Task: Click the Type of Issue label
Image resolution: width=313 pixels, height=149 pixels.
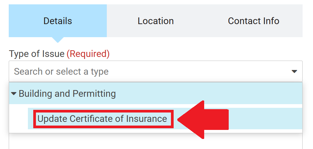Action: pyautogui.click(x=37, y=54)
